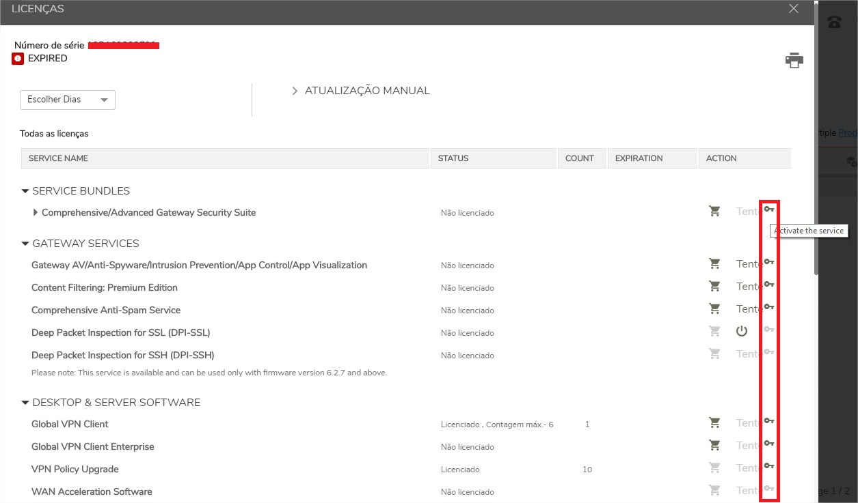Click cart icon for Global VPN Client Enterprise
The image size is (858, 503).
click(715, 445)
